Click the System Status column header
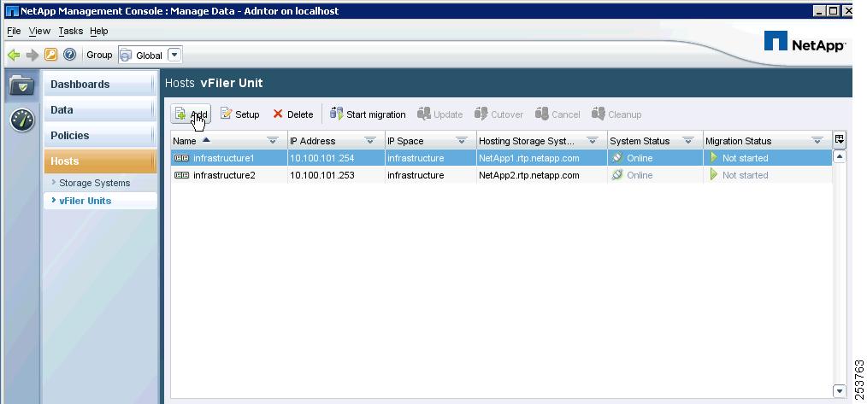Screen dimensions: 867x404 (655, 140)
